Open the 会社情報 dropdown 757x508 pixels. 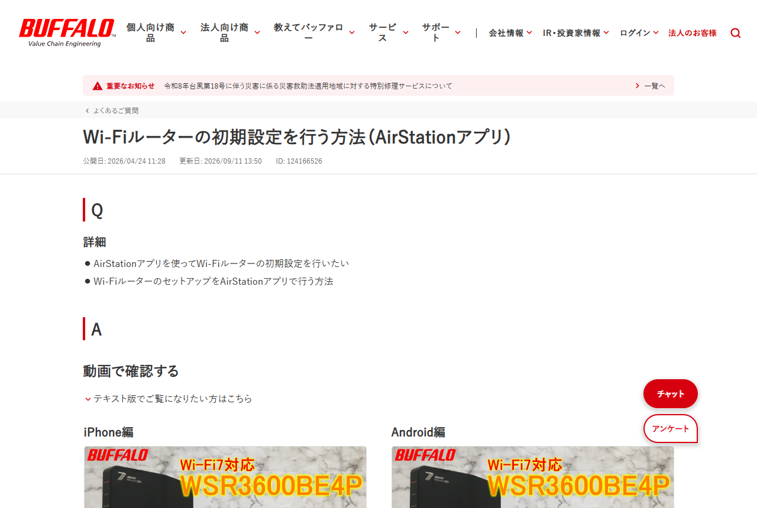(x=510, y=33)
